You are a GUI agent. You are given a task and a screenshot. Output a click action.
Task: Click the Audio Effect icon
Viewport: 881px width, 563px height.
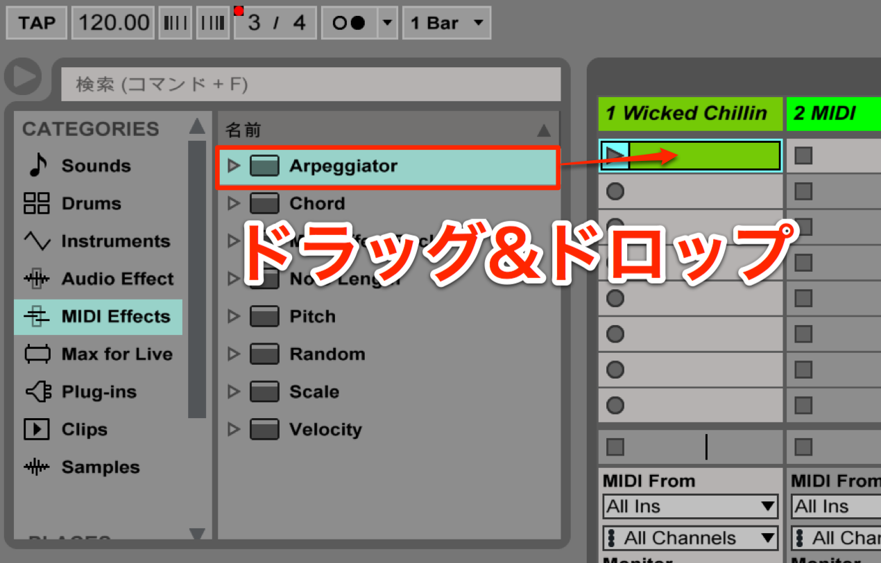pyautogui.click(x=37, y=279)
